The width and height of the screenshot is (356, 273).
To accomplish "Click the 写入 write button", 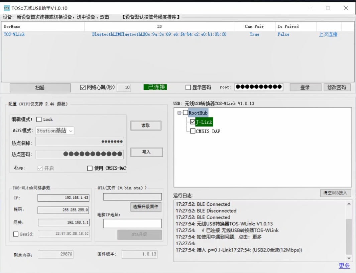I will click(146, 152).
